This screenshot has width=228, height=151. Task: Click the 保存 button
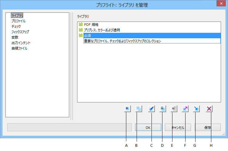(208, 127)
